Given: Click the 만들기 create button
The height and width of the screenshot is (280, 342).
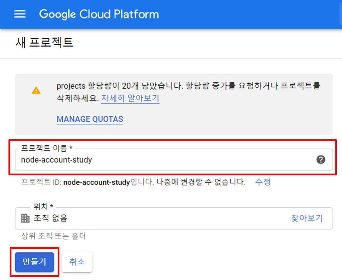Looking at the screenshot, I should click(35, 262).
